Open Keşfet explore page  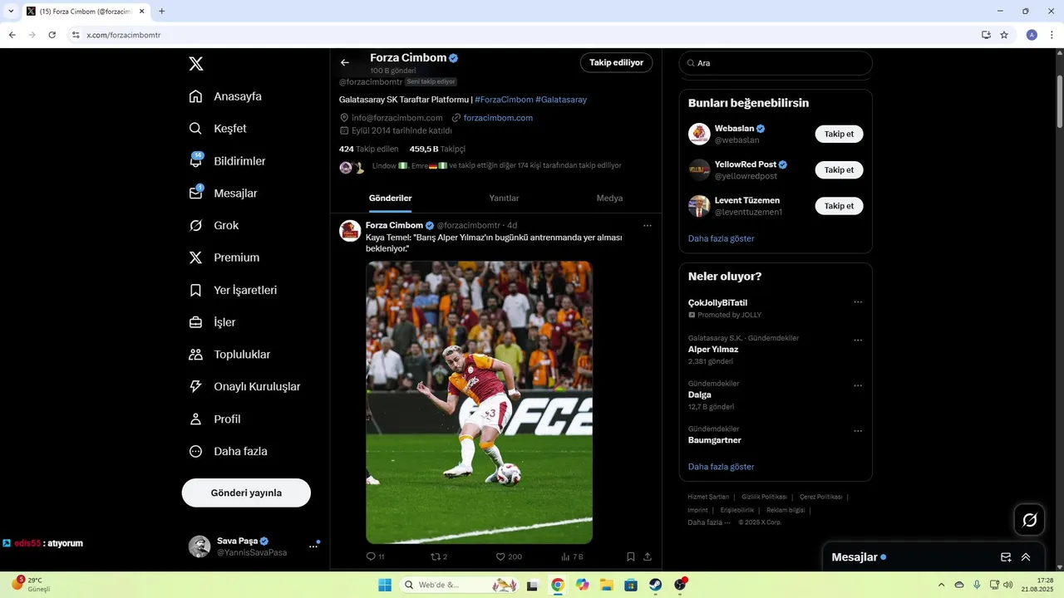218,129
